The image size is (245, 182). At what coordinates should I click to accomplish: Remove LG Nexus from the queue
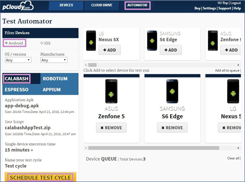(229, 128)
